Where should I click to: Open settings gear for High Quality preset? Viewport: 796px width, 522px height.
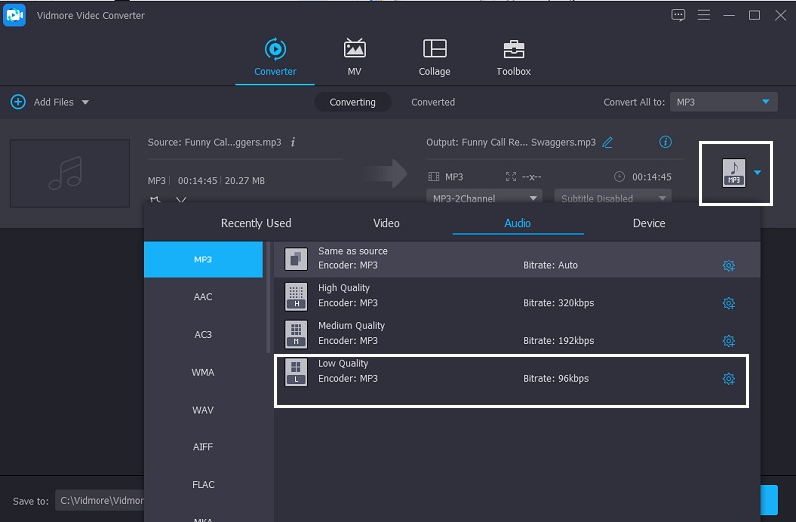pos(728,303)
